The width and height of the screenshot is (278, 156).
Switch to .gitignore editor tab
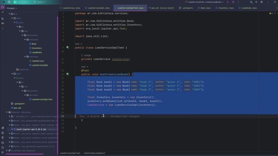[x=186, y=8]
